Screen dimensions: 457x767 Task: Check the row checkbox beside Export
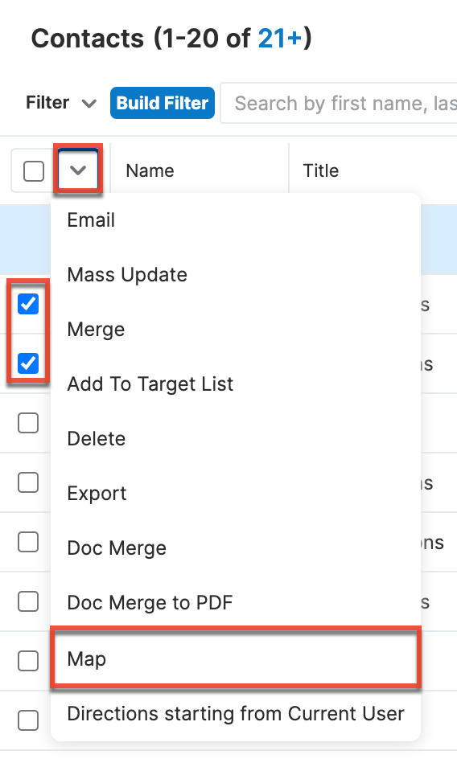coord(28,483)
